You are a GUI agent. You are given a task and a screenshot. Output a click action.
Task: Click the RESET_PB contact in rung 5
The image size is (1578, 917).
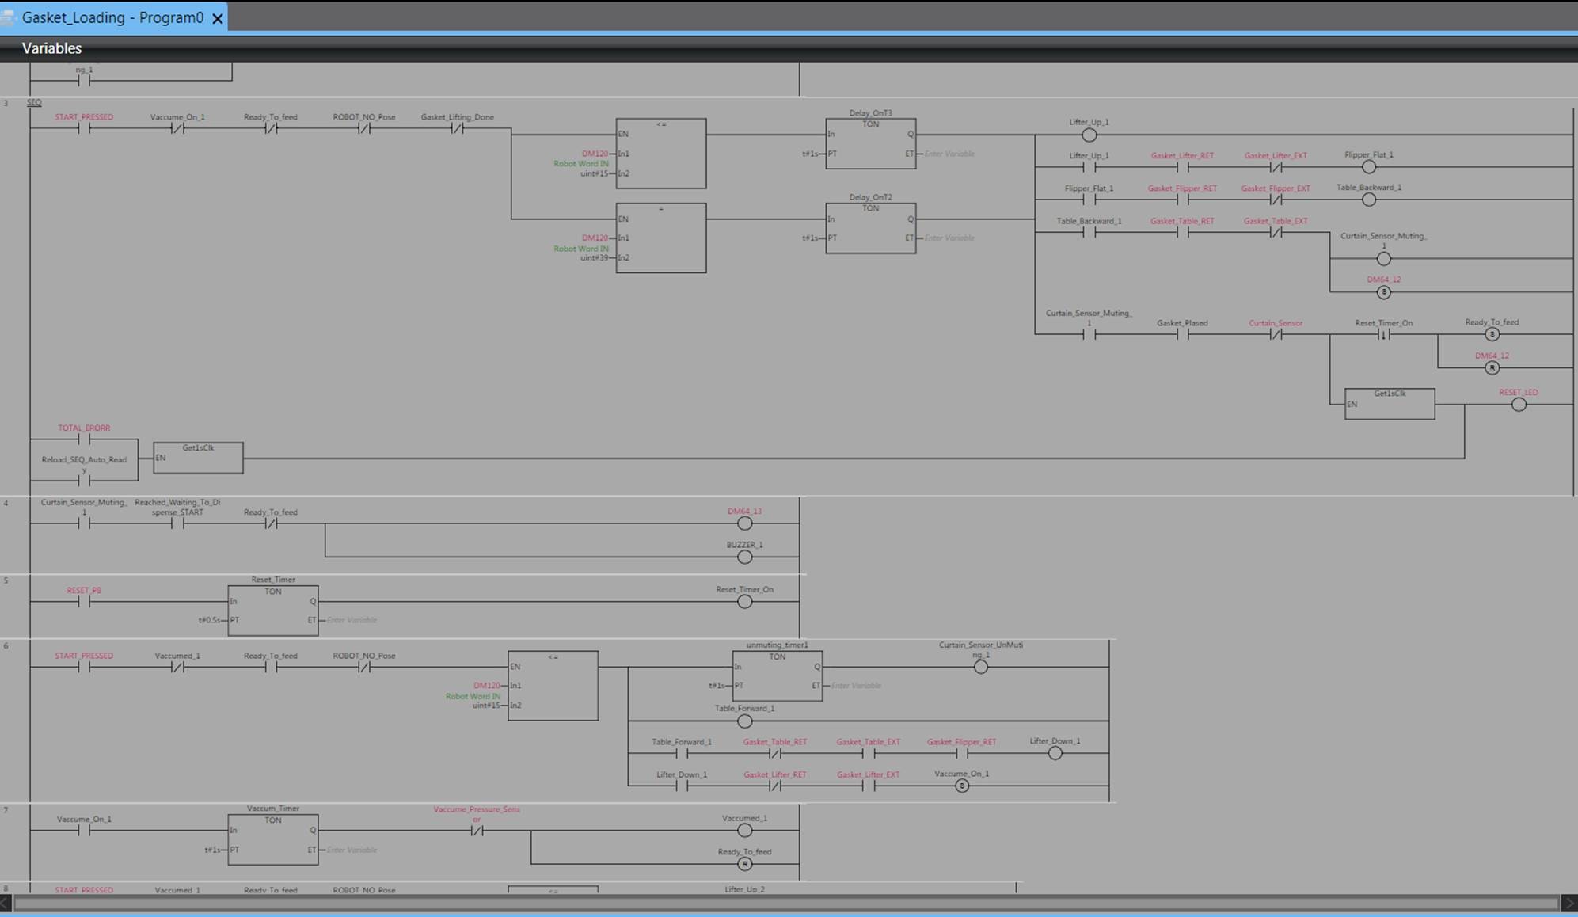pyautogui.click(x=84, y=602)
